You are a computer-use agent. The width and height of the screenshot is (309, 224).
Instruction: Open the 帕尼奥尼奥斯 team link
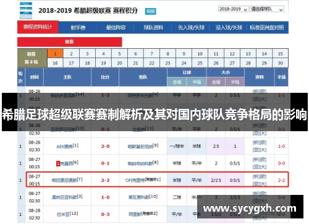64,180
